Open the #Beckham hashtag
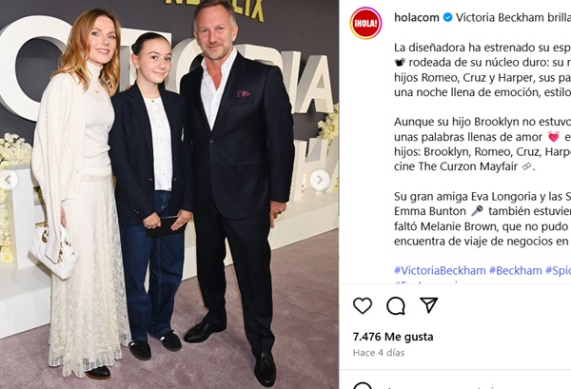The height and width of the screenshot is (389, 571). [515, 271]
